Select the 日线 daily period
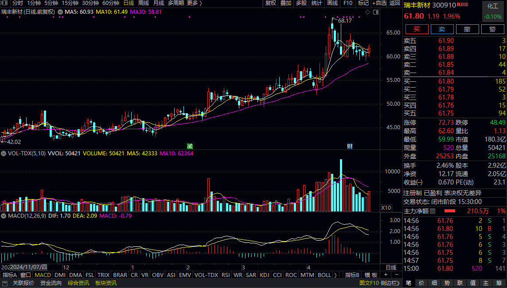 coord(129,3)
